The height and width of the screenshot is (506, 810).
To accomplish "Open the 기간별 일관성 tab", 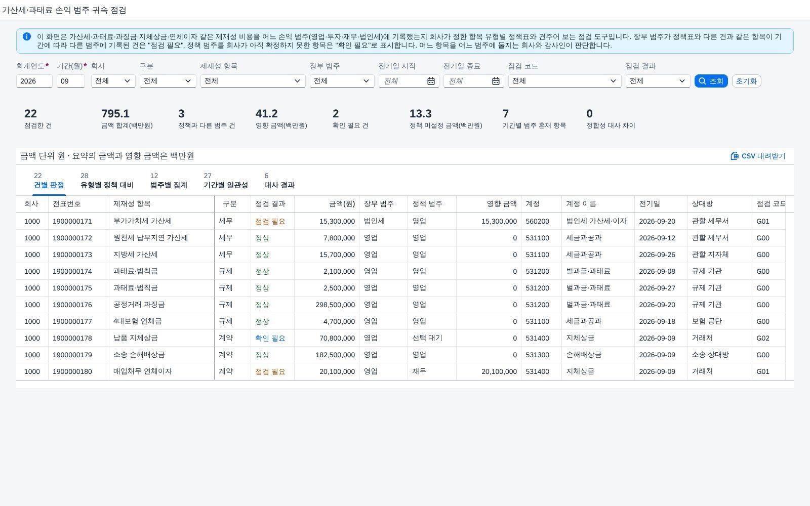I will pos(226,181).
